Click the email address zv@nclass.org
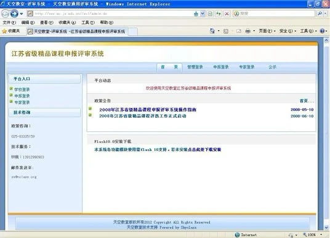 pos(24,177)
